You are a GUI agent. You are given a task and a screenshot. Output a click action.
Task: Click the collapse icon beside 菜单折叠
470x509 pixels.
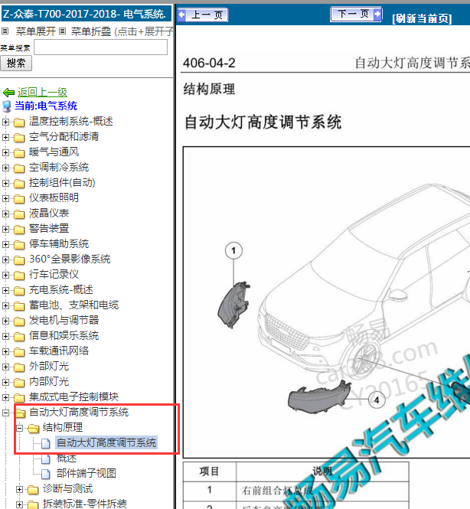(63, 31)
